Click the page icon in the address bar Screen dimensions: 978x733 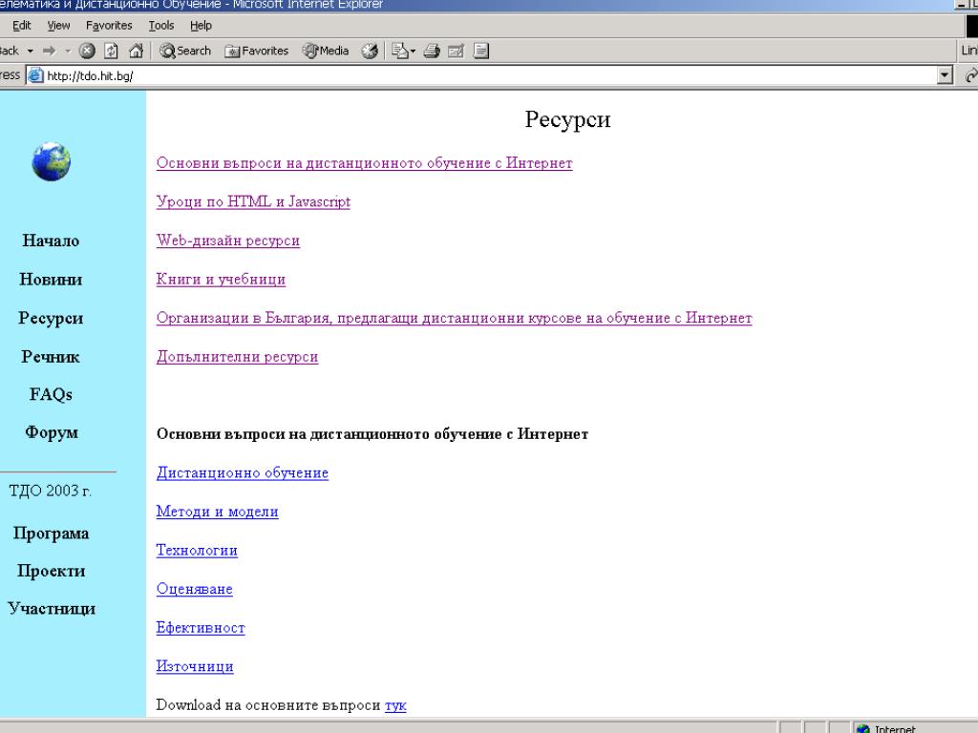point(36,76)
